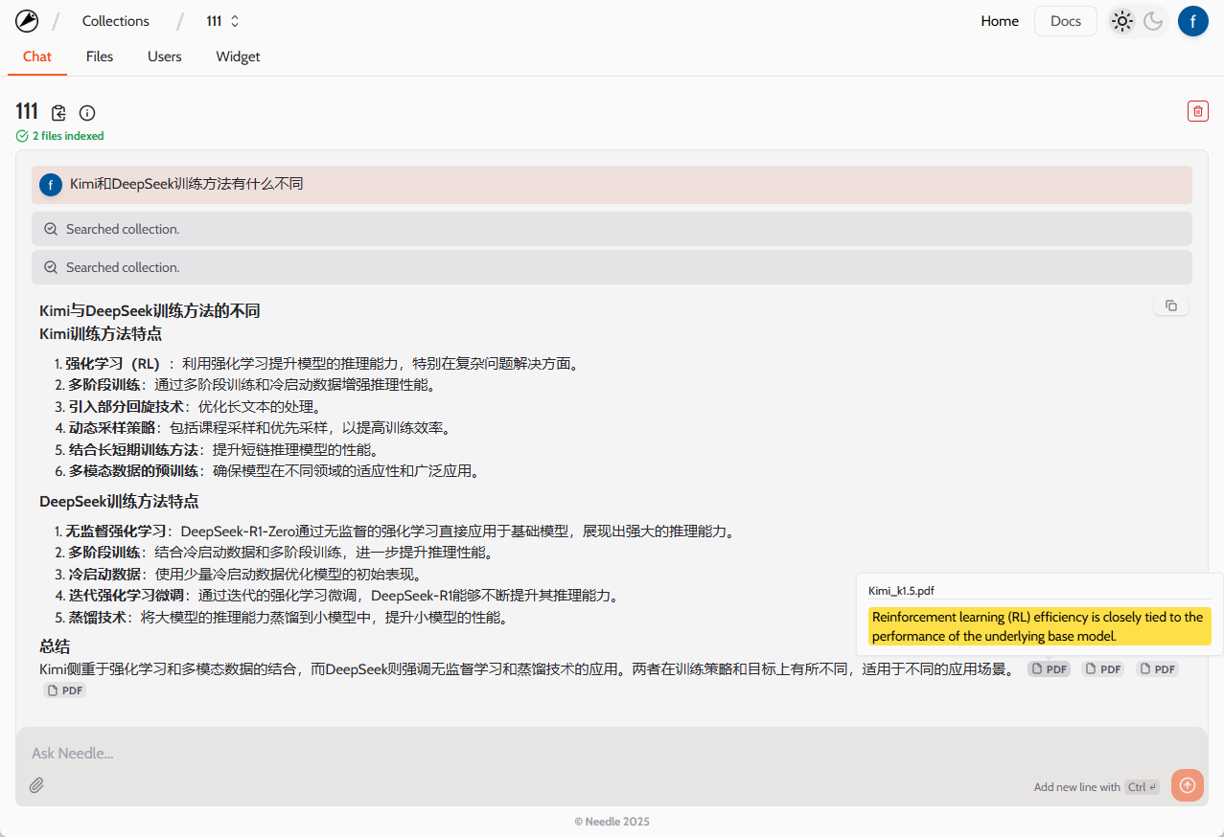Click the Kimi_k1.5.pdf tooltip file name

901,591
